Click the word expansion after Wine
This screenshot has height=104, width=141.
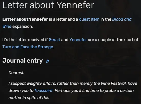[23, 27]
